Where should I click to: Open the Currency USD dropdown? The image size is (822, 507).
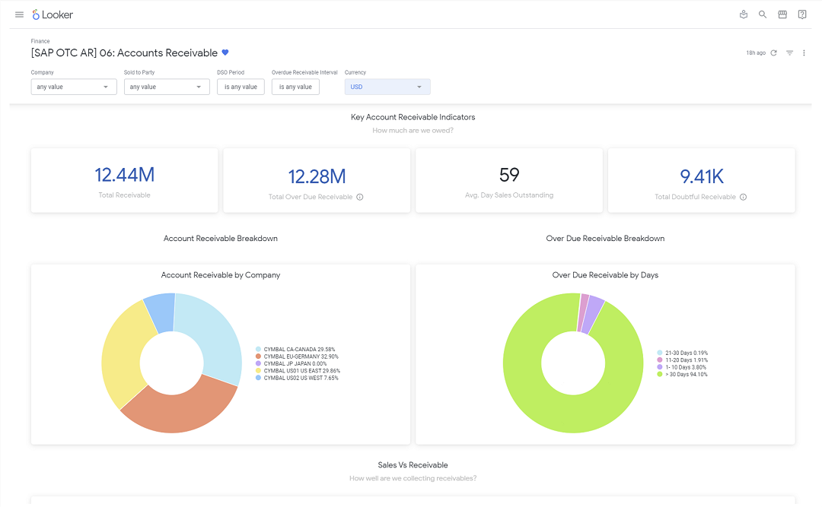(387, 87)
